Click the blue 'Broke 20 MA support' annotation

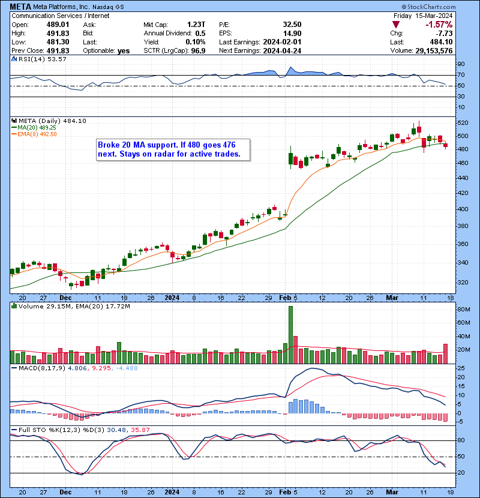(x=173, y=149)
